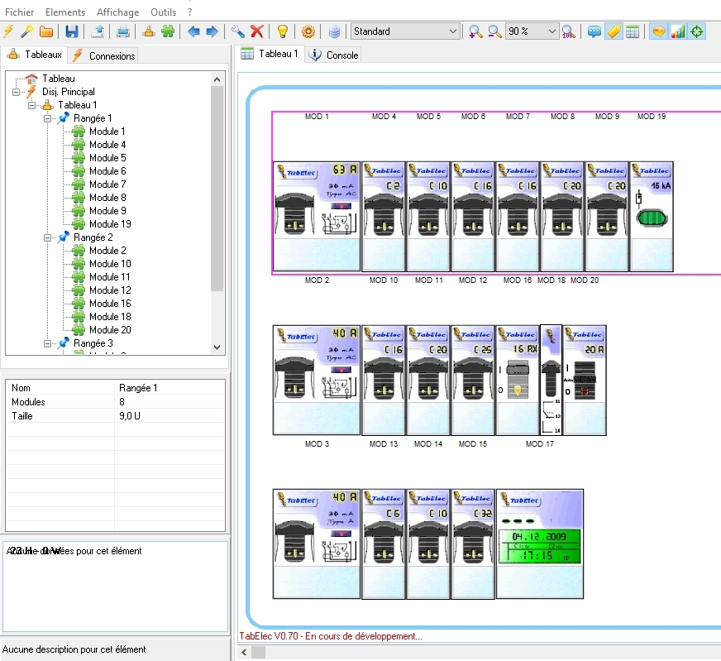Click the yellow light bulb icon
Image resolution: width=721 pixels, height=661 pixels.
pyautogui.click(x=282, y=31)
